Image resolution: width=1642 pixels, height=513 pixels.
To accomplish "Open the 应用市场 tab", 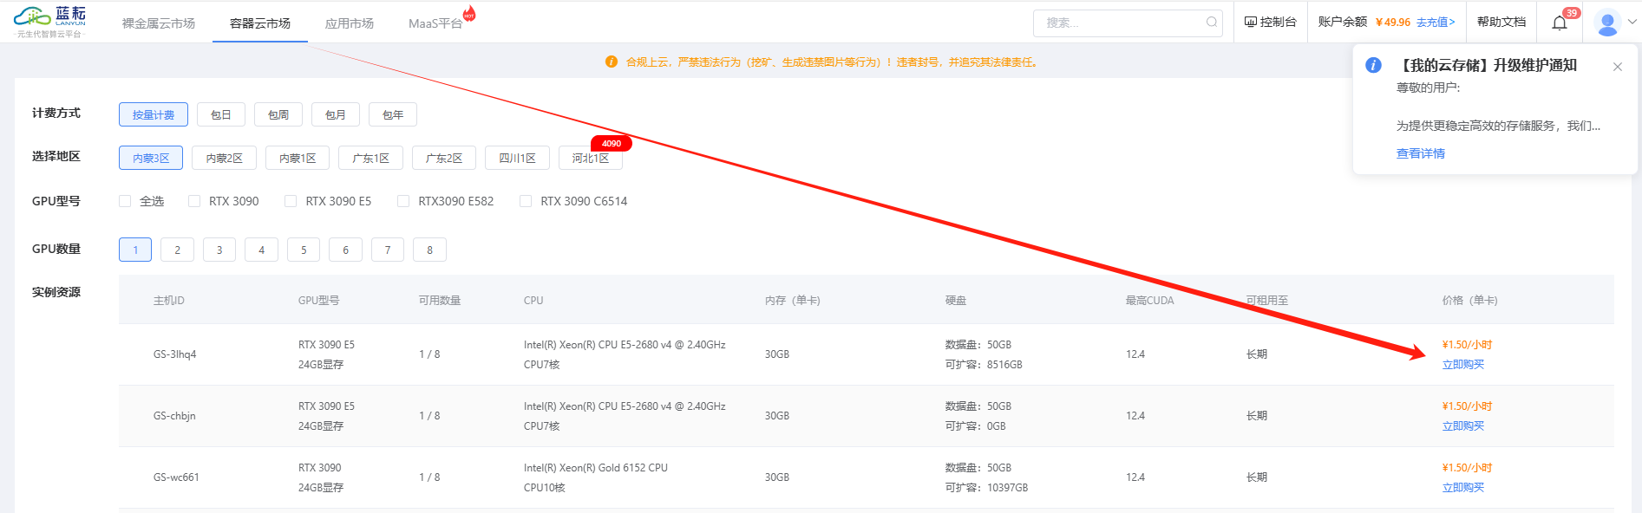I will coord(350,23).
